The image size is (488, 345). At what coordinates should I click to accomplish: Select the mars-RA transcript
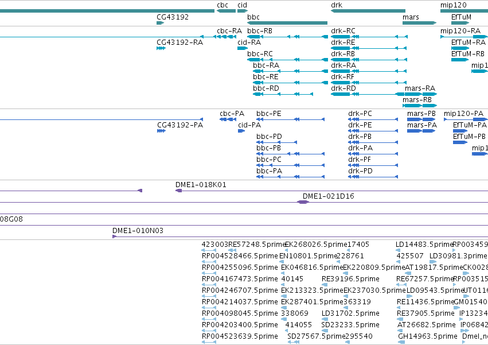(x=421, y=94)
